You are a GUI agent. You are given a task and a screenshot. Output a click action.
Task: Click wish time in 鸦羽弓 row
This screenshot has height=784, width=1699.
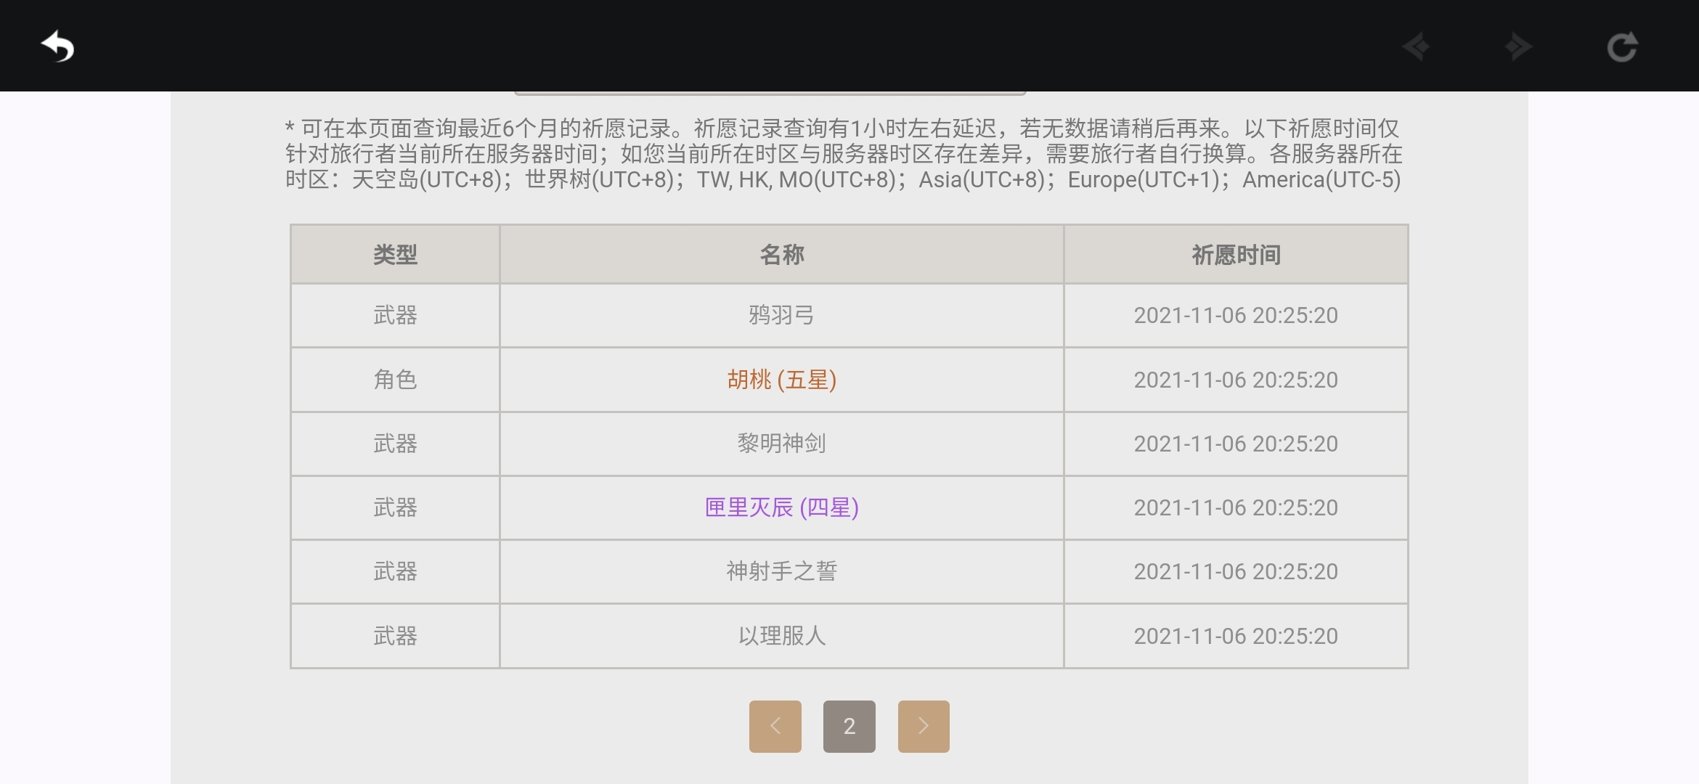point(1236,315)
